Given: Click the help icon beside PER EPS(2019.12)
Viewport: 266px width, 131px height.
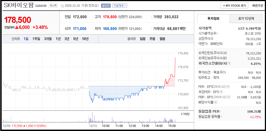Looking at the screenshot, I should pyautogui.click(x=228, y=87).
